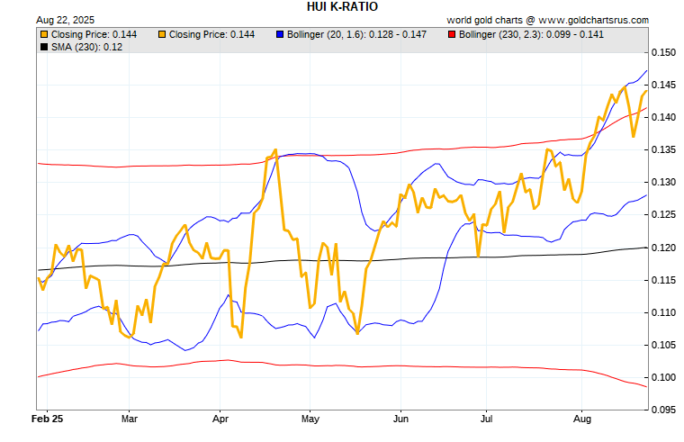Screen dimensions: 684x442
Task: Click the Jul x-axis label
Action: pos(487,419)
